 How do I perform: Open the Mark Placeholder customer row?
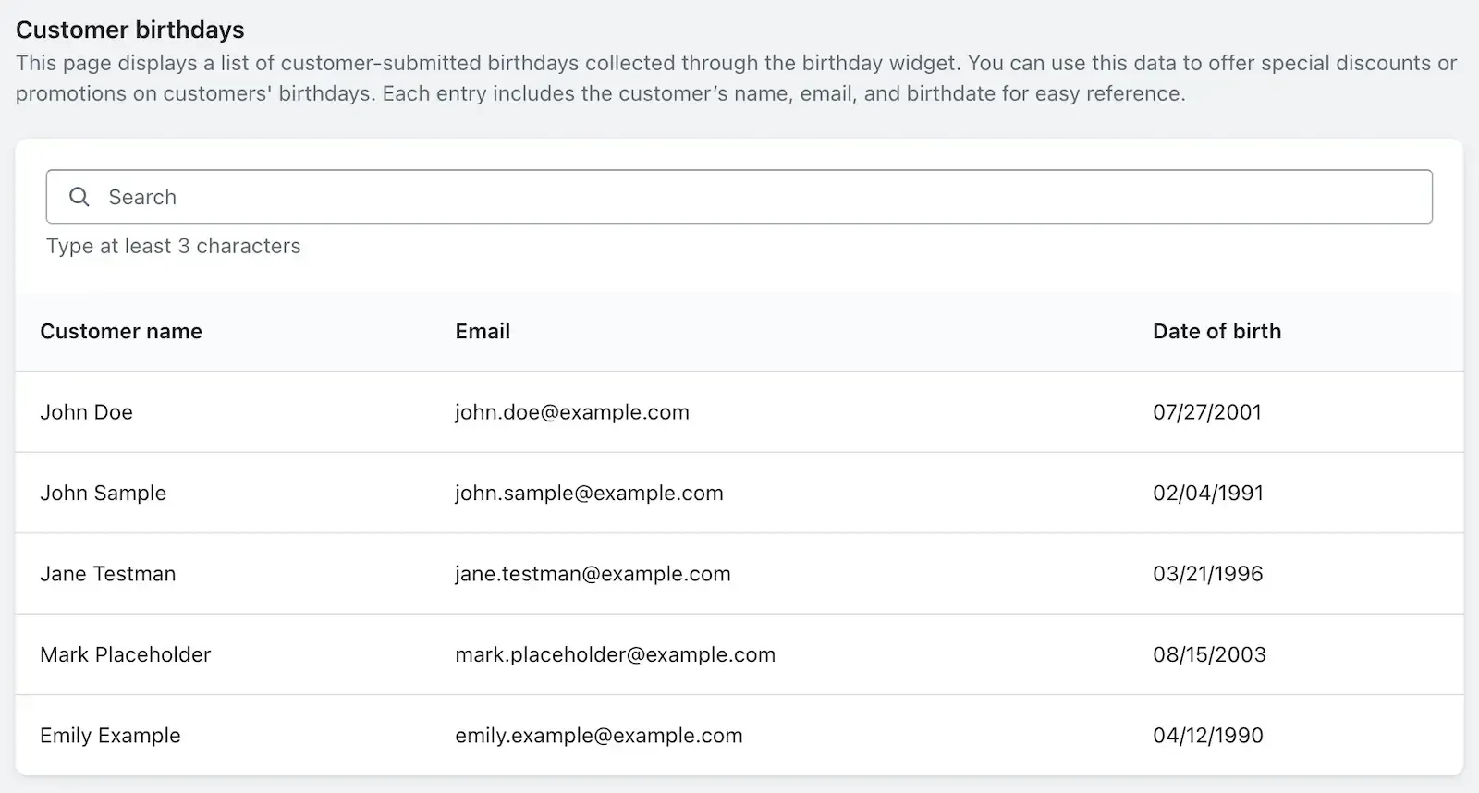tap(739, 654)
